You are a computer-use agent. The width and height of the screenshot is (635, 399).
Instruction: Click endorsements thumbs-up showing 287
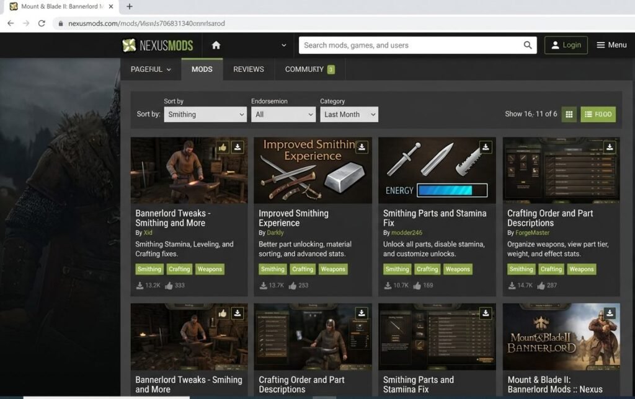(x=541, y=286)
